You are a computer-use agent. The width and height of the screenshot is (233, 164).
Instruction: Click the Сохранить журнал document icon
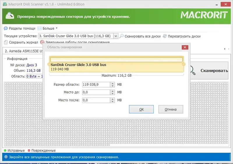(6, 42)
